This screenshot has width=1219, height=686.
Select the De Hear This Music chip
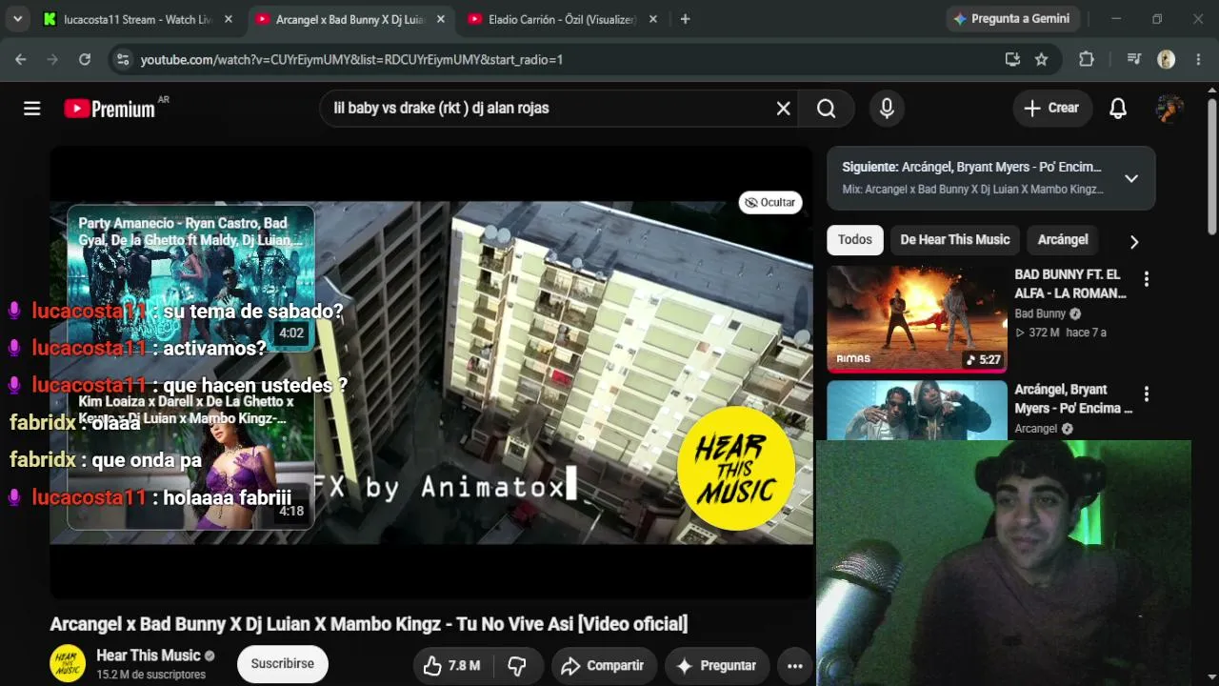point(955,240)
